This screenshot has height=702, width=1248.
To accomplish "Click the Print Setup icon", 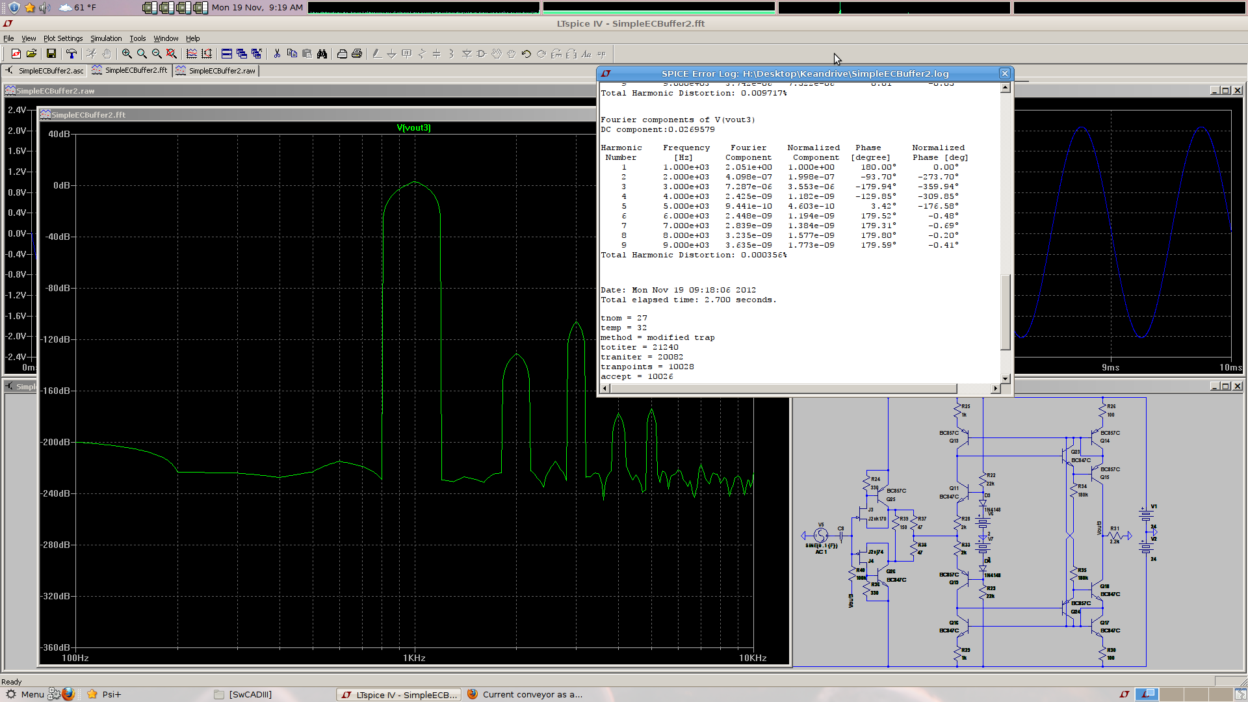I will [x=342, y=54].
